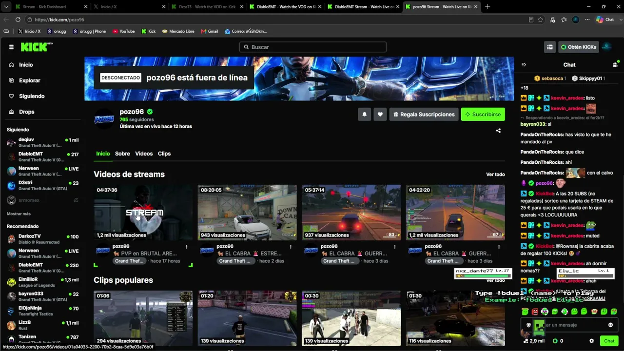This screenshot has width=624, height=351.
Task: Go to Inicio in the sidebar
Action: [x=21, y=65]
